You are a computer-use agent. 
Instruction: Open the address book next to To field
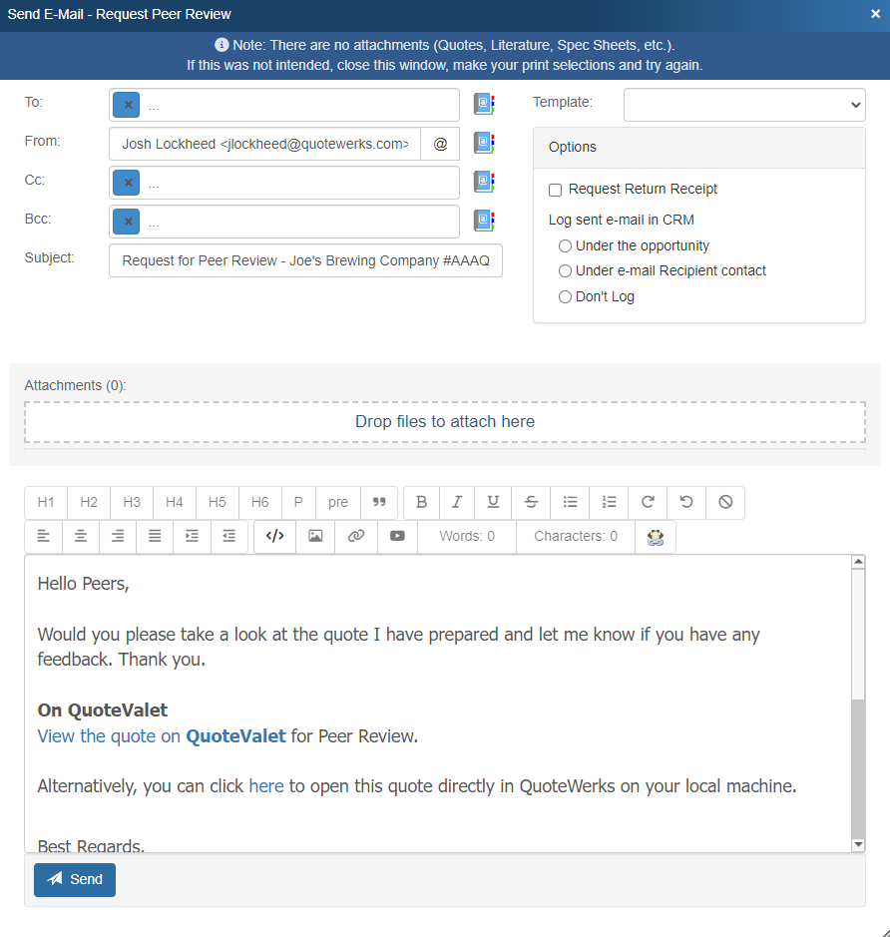(x=484, y=105)
